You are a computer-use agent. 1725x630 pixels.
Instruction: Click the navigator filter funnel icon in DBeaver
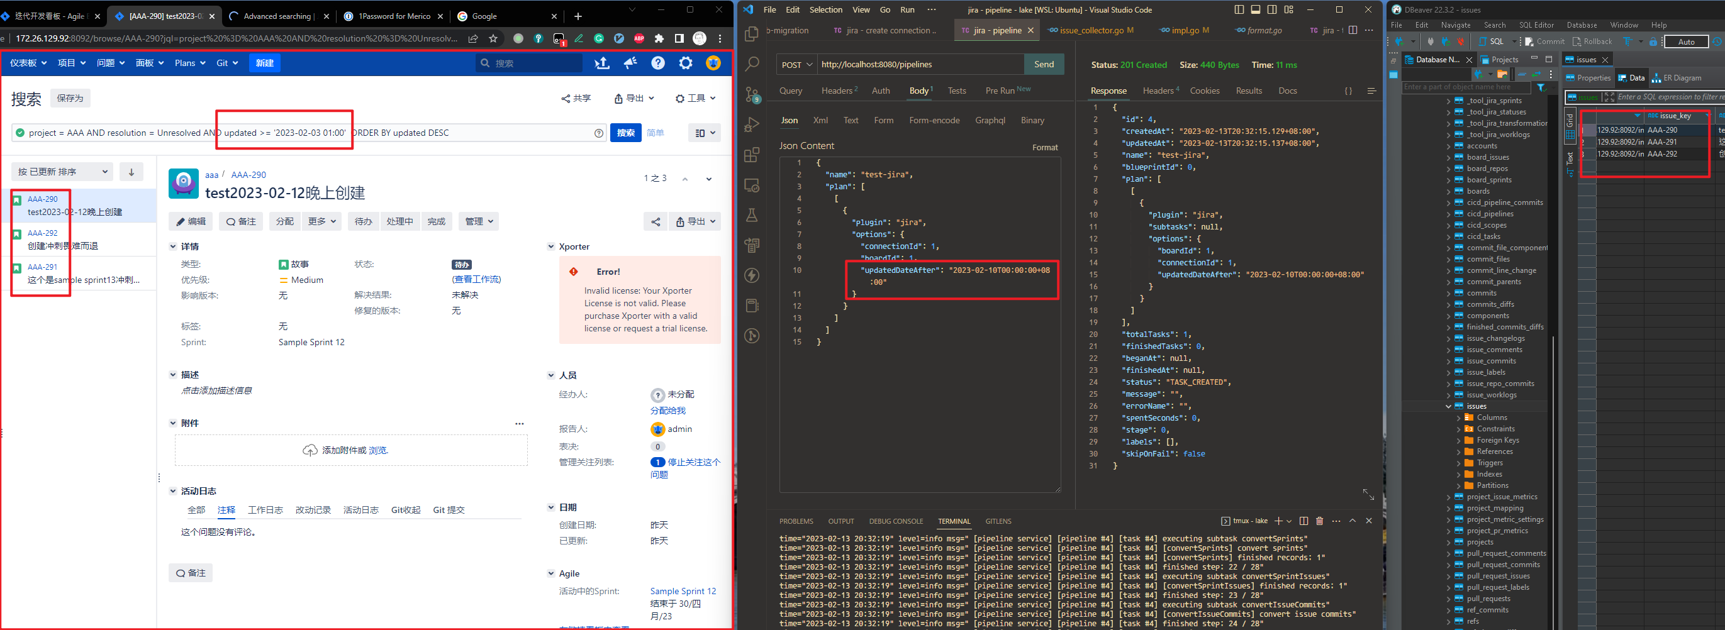coord(1541,87)
